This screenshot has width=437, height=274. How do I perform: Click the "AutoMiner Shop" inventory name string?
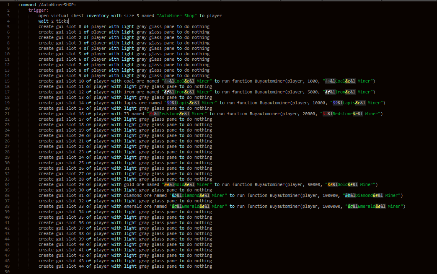(177, 16)
